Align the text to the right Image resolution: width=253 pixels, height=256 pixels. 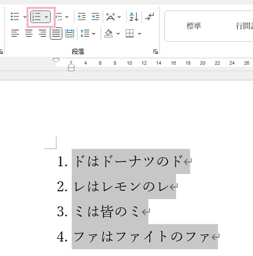(x=42, y=34)
